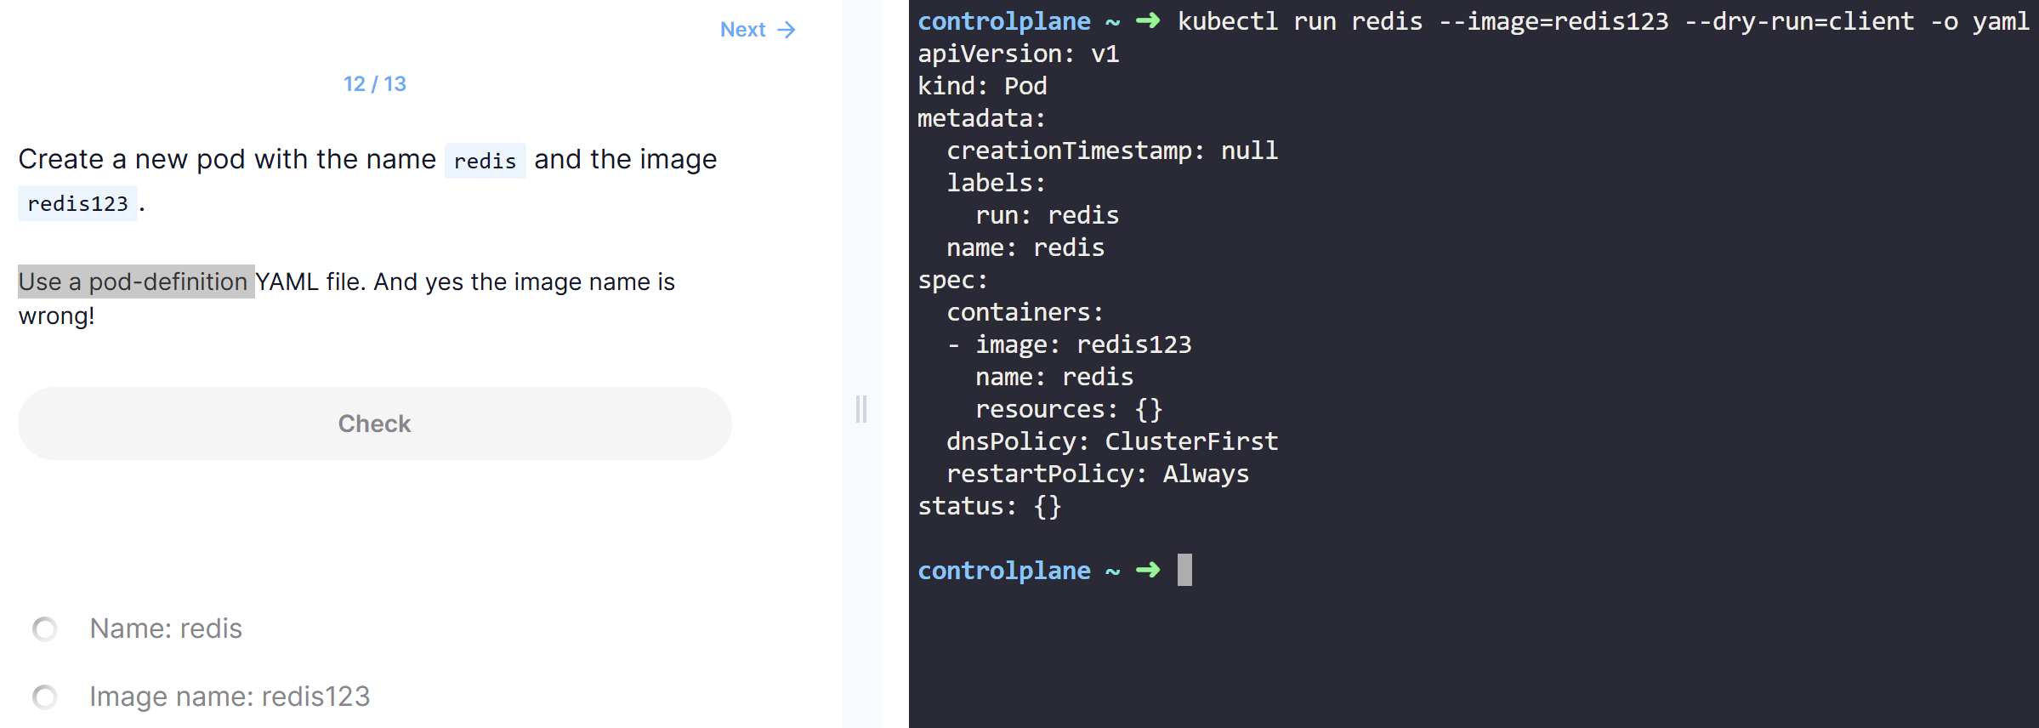The image size is (2039, 728).
Task: Click the kubectl run command text
Action: 1604,21
